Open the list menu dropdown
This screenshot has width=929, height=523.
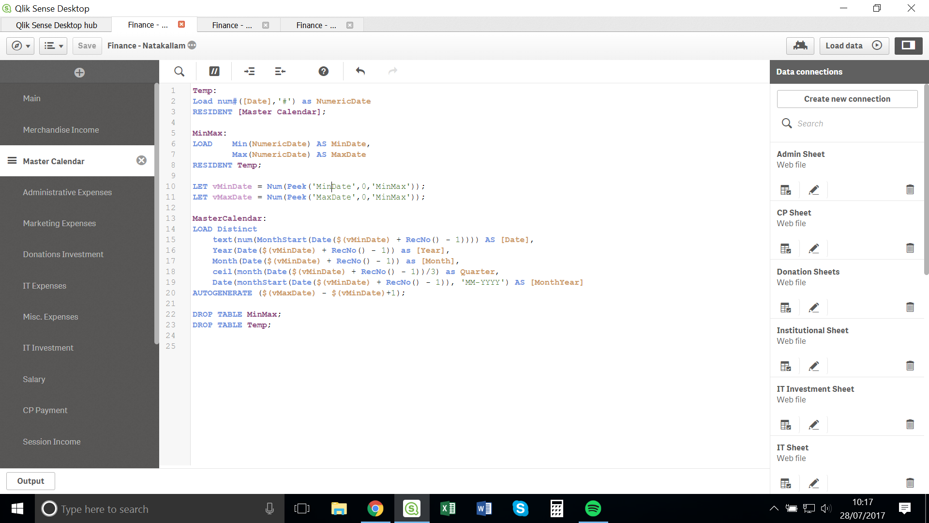point(53,46)
